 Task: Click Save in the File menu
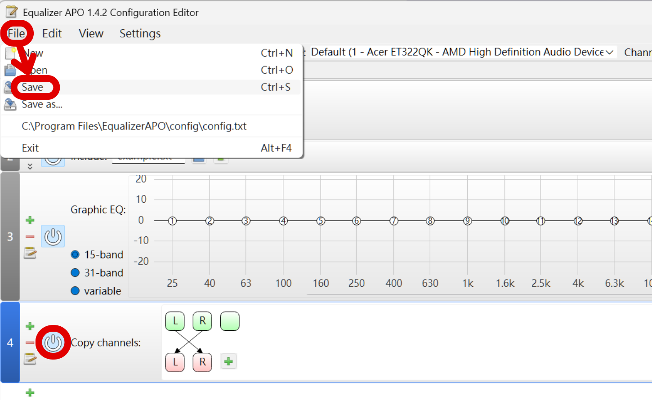(33, 87)
